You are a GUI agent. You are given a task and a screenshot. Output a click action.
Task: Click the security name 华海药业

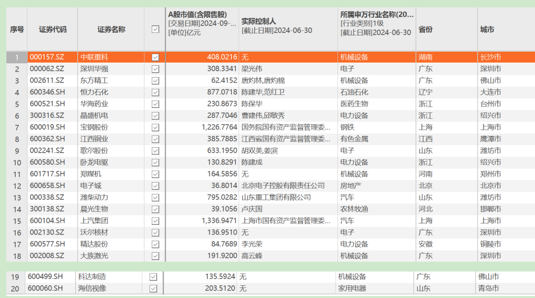point(94,104)
